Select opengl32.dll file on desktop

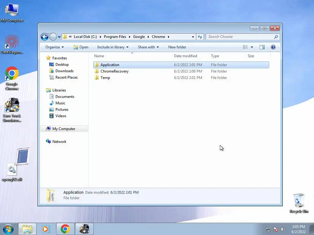(12, 172)
